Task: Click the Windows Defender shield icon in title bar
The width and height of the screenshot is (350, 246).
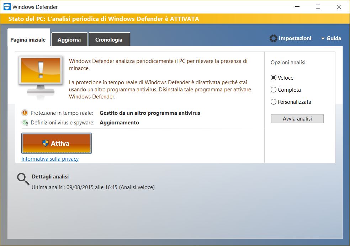Action: [7, 7]
